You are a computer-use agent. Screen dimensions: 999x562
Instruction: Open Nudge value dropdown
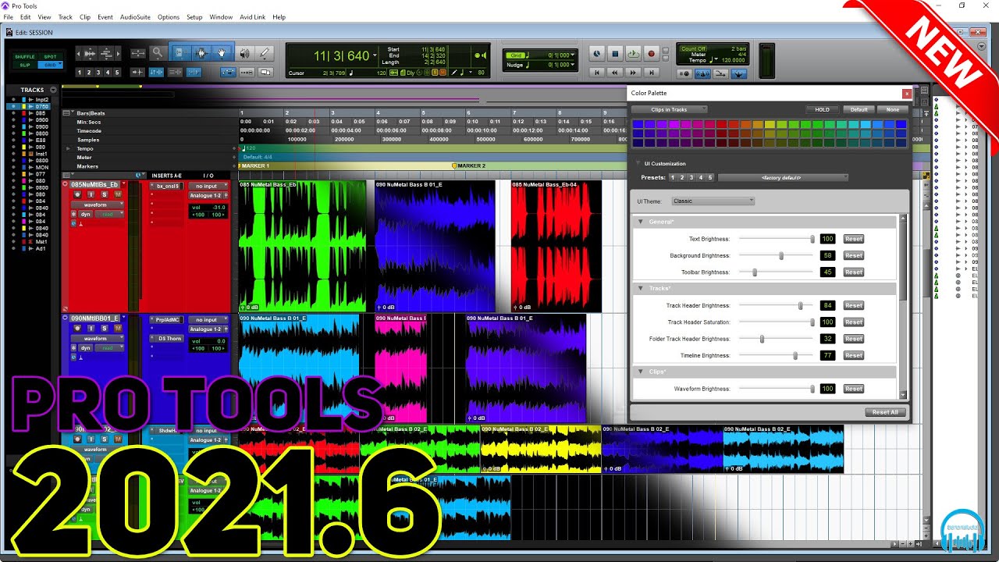(573, 65)
